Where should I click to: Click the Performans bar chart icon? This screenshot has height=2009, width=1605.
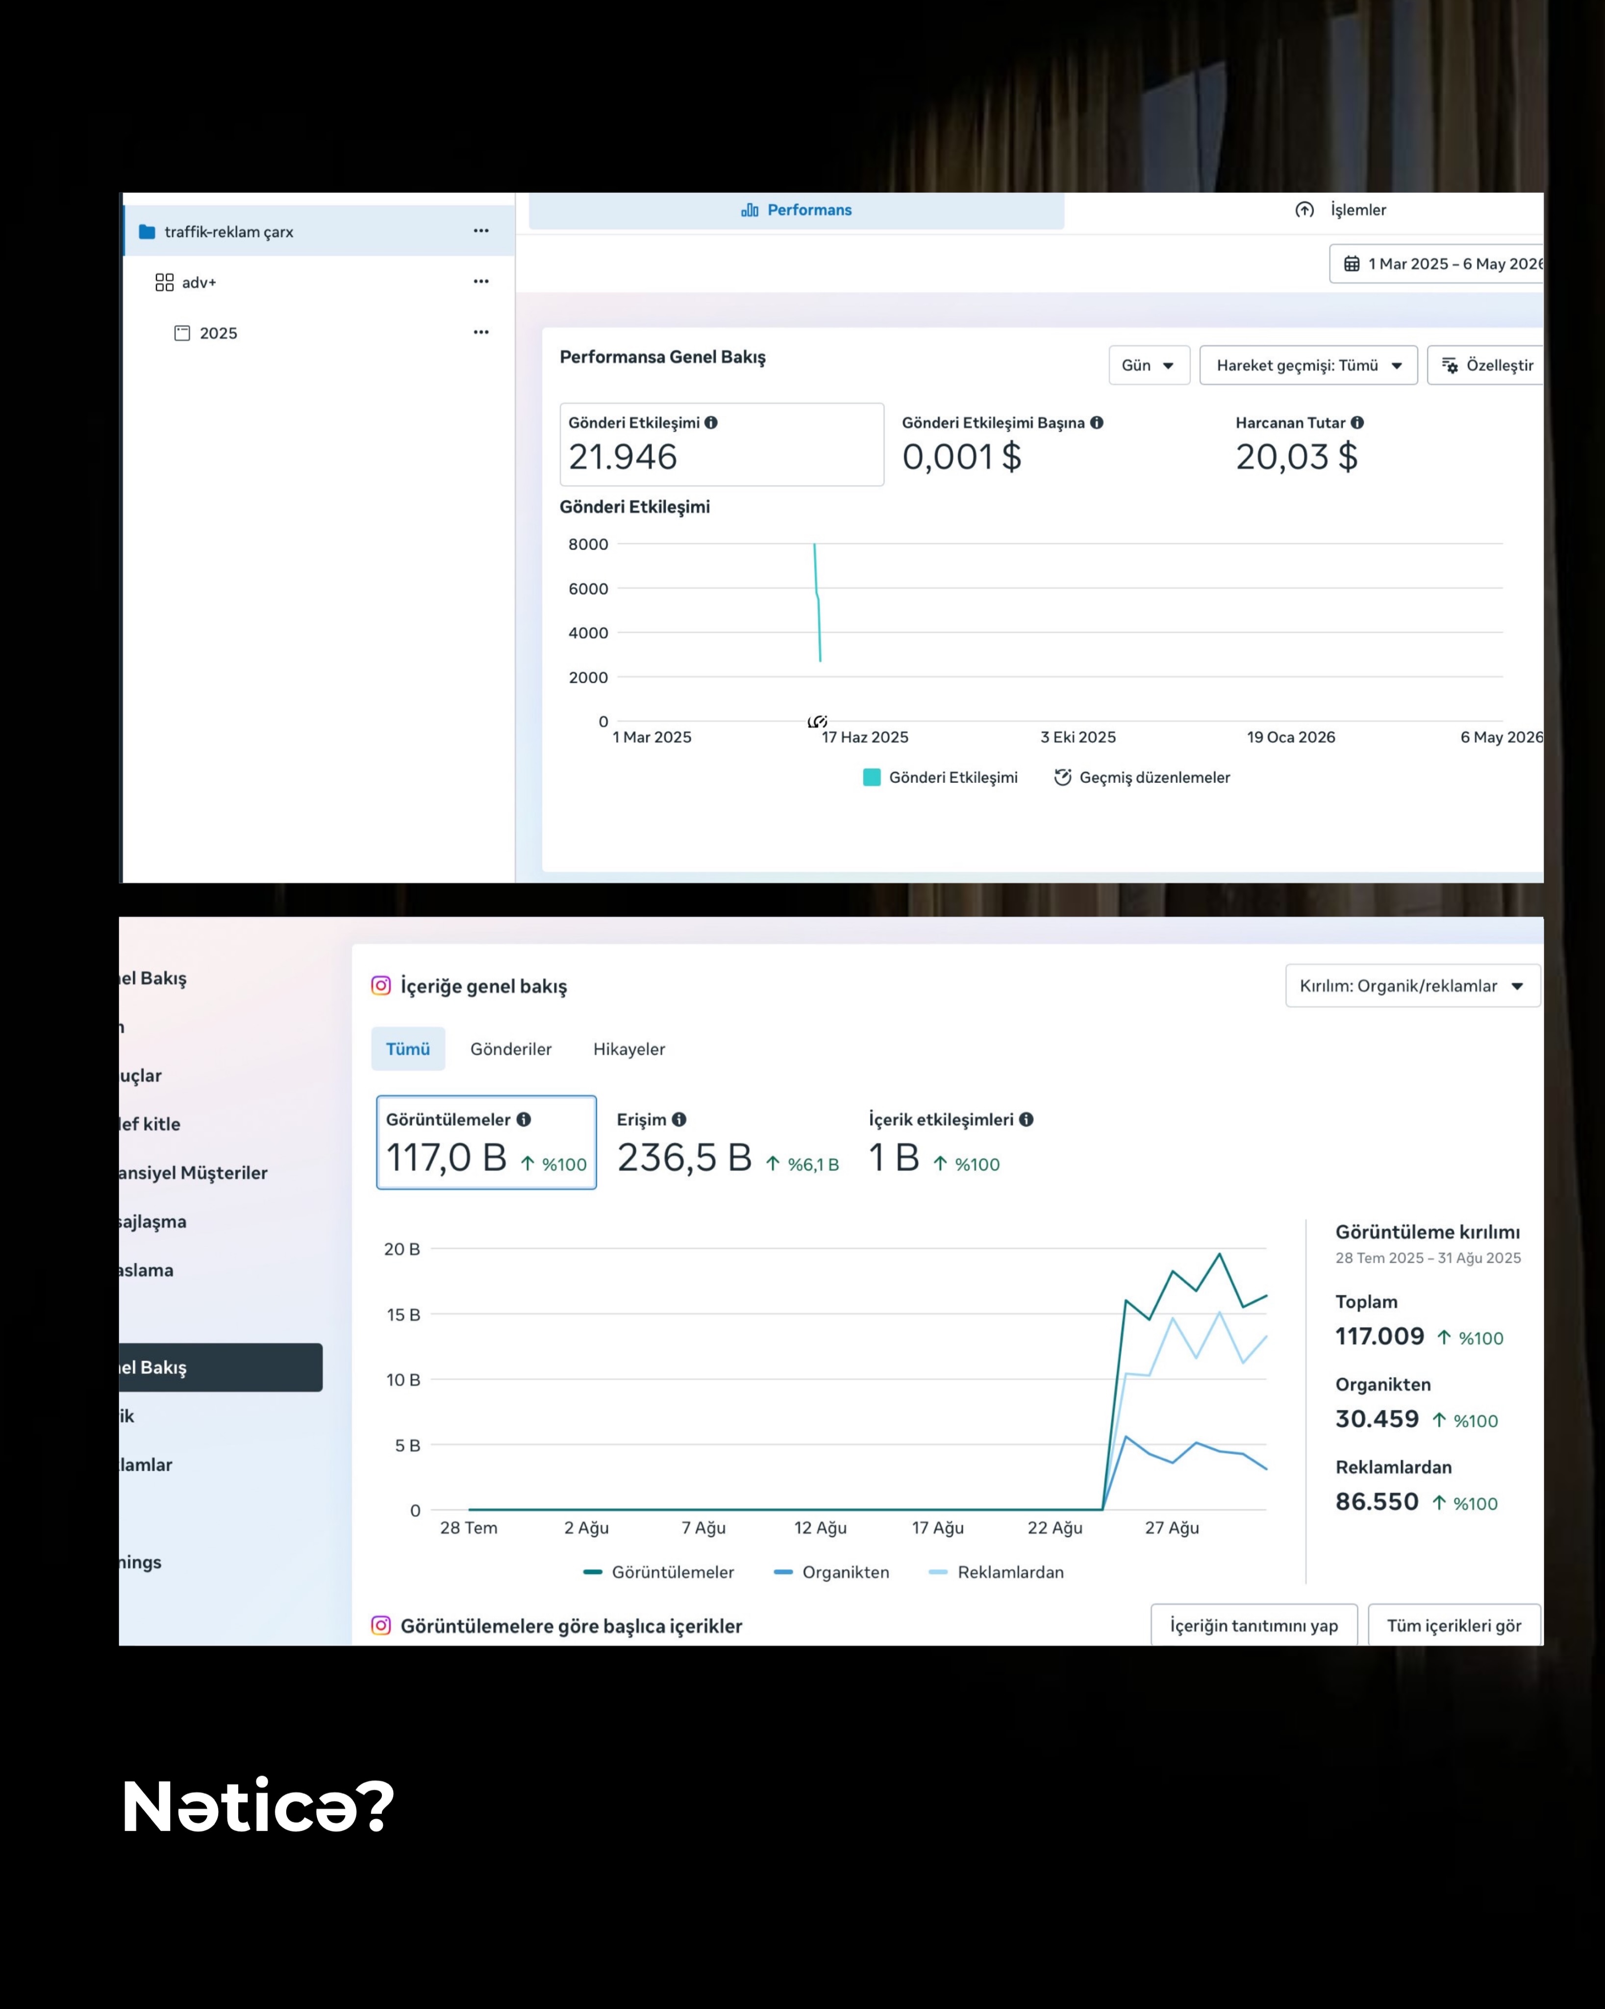(x=750, y=209)
